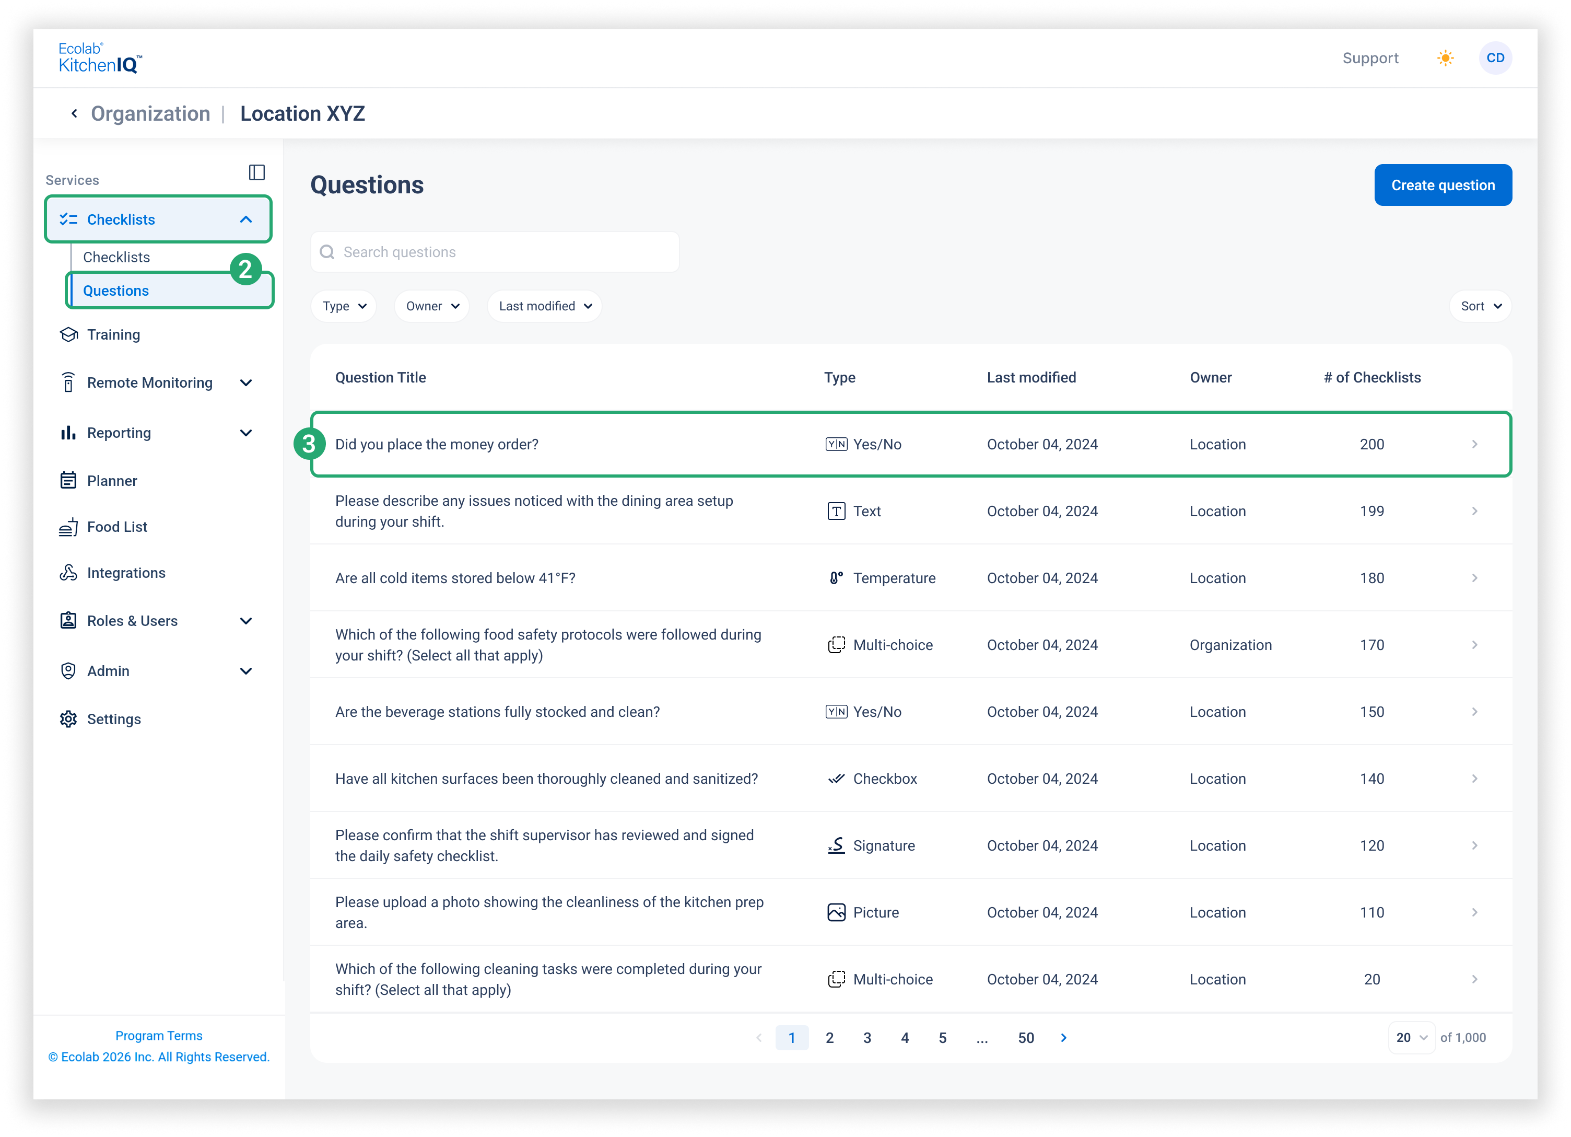Select Questions in the sidebar
Image resolution: width=1571 pixels, height=1137 pixels.
click(170, 291)
